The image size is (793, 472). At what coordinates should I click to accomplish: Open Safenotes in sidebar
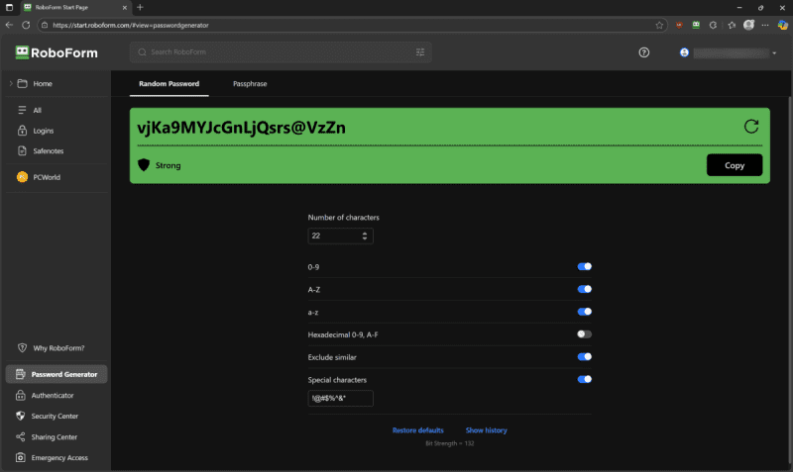pyautogui.click(x=48, y=151)
